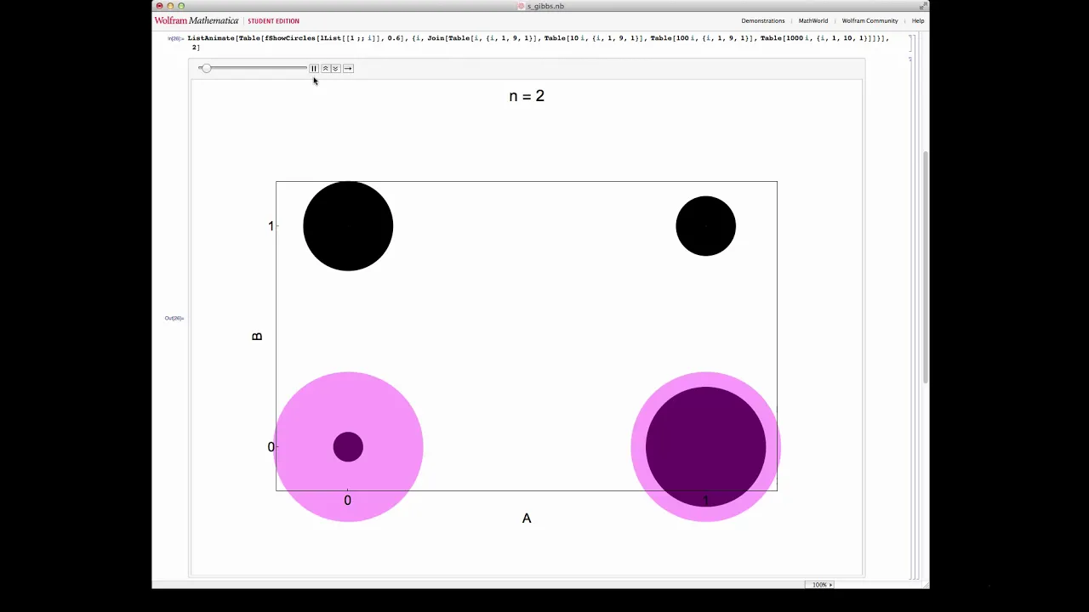Click the s_gibbs.nb document icon in title
The height and width of the screenshot is (612, 1089).
click(x=522, y=6)
